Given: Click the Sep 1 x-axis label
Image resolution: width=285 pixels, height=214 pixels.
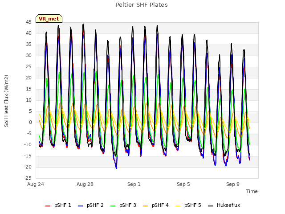Looking at the screenshot, I should click(134, 184).
